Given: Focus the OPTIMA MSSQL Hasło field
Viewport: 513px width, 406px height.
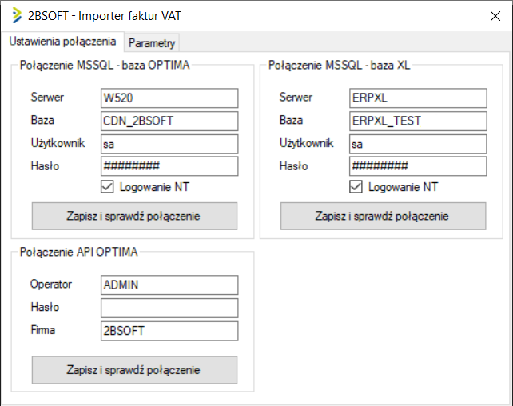Looking at the screenshot, I should [x=169, y=166].
